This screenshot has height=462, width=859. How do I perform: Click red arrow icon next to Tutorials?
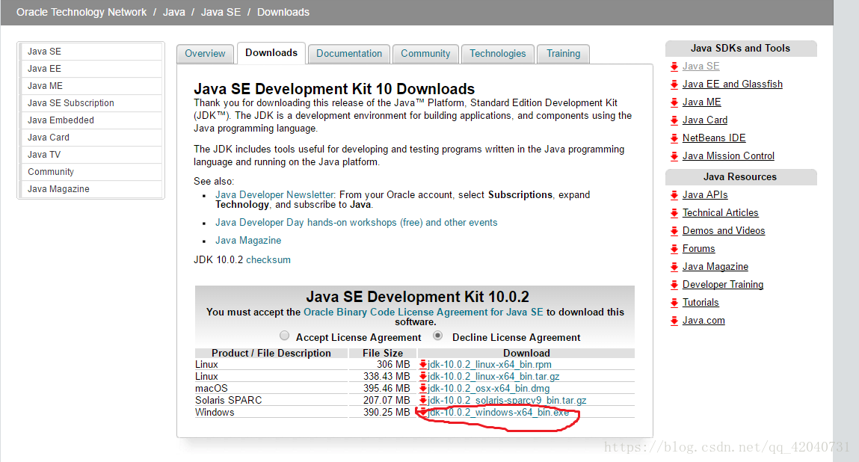674,303
